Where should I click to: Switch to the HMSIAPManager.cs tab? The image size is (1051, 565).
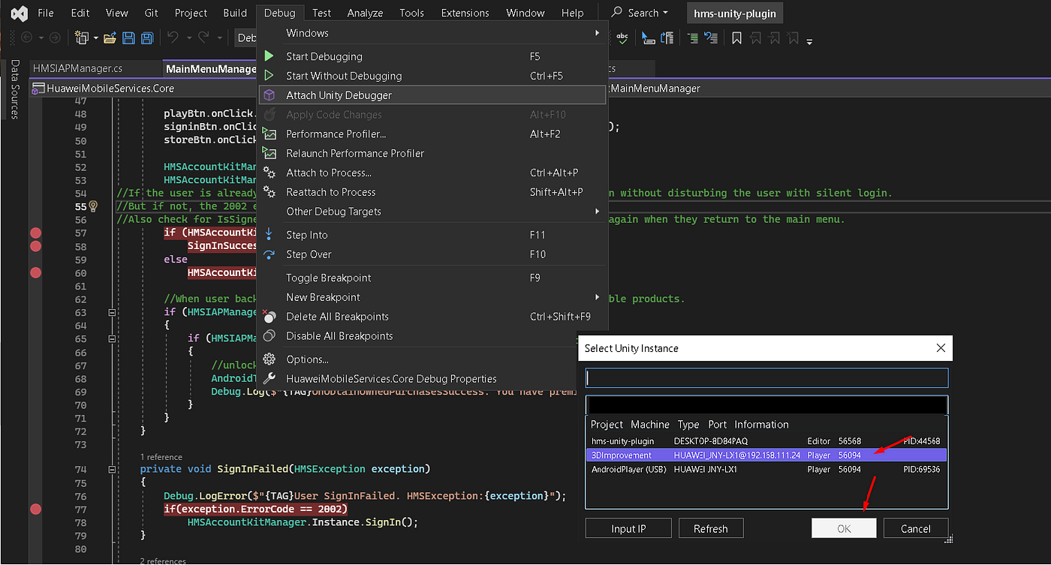[77, 68]
